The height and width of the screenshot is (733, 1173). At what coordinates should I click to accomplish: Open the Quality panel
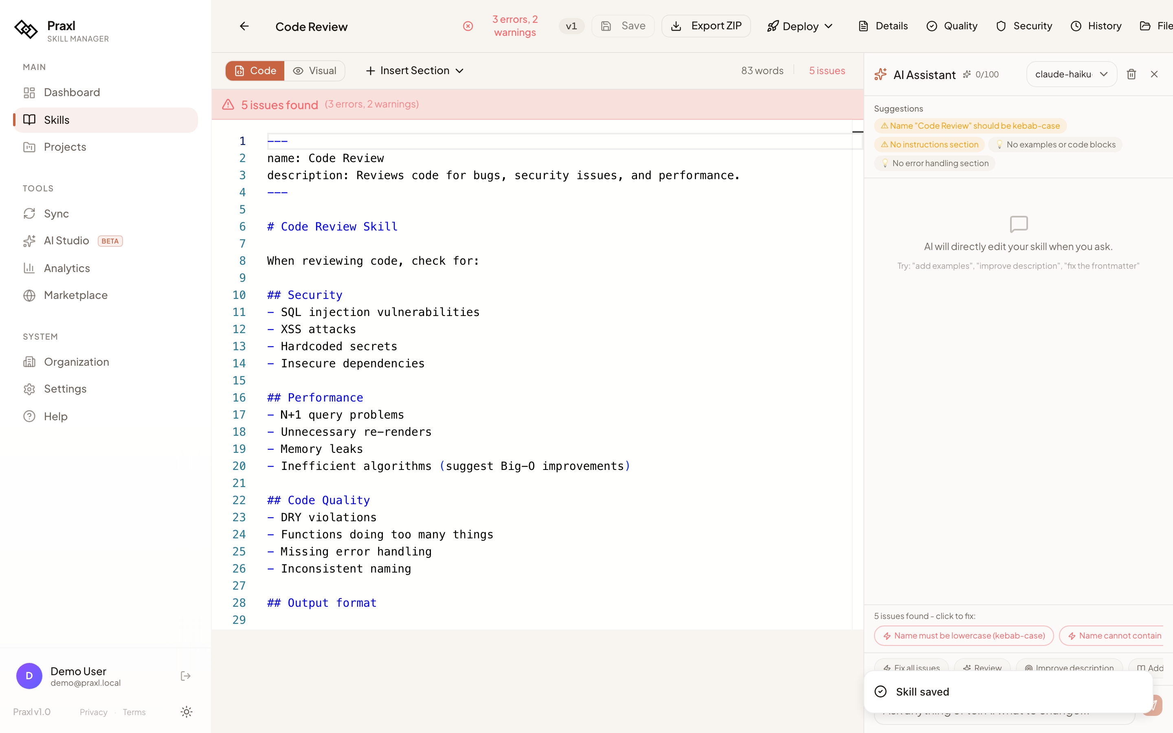951,26
